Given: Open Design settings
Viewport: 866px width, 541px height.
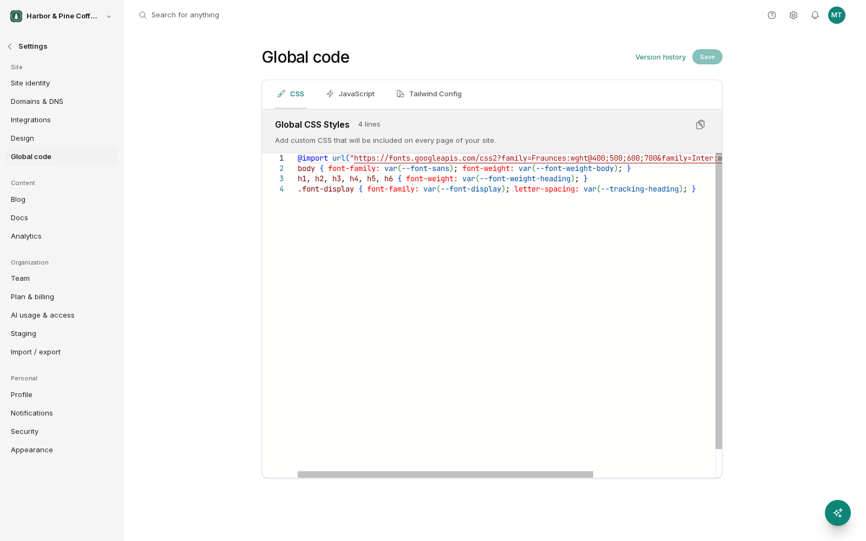Looking at the screenshot, I should (61, 138).
